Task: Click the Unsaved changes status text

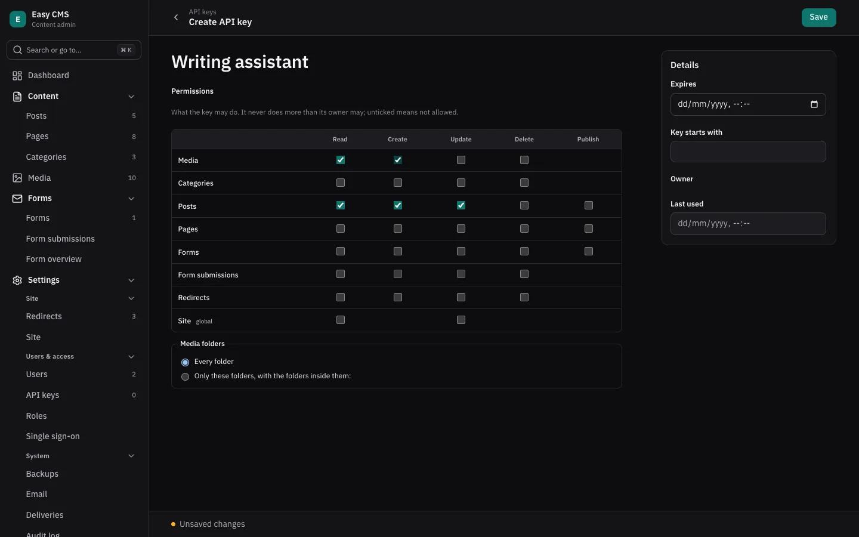Action: pyautogui.click(x=212, y=524)
